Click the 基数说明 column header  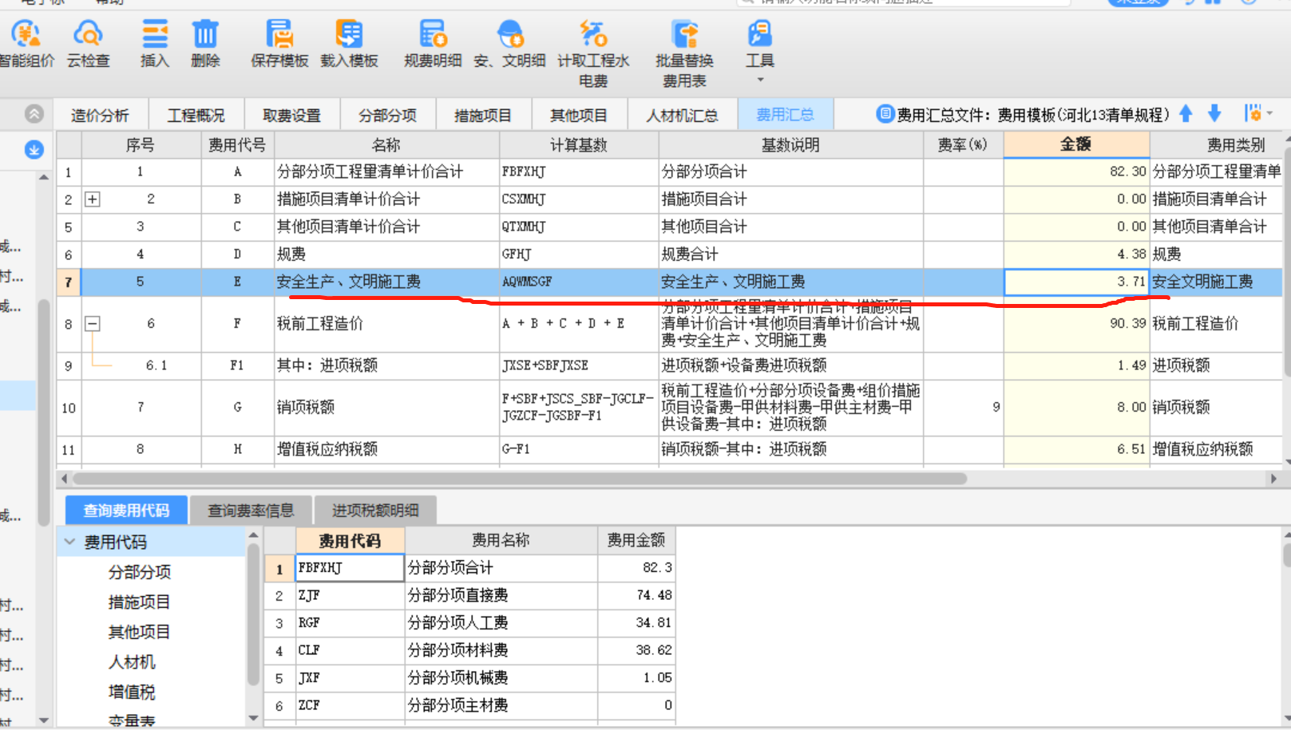[x=790, y=144]
